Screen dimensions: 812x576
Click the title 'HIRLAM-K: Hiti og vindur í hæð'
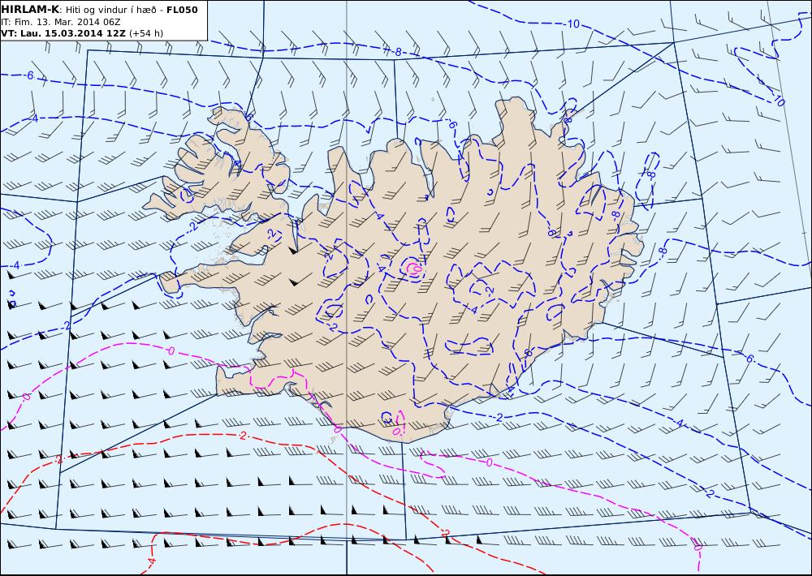(79, 10)
